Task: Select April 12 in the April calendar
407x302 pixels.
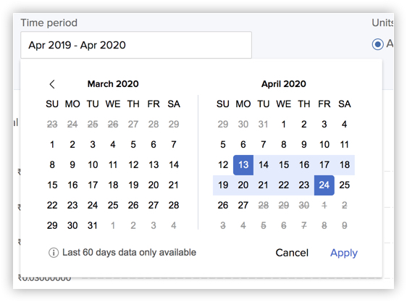Action: 223,165
